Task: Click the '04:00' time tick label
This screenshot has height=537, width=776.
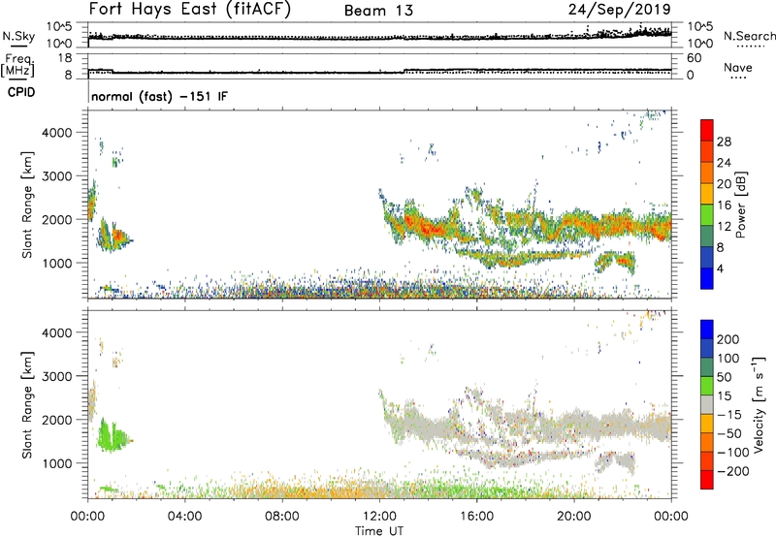Action: 184,517
